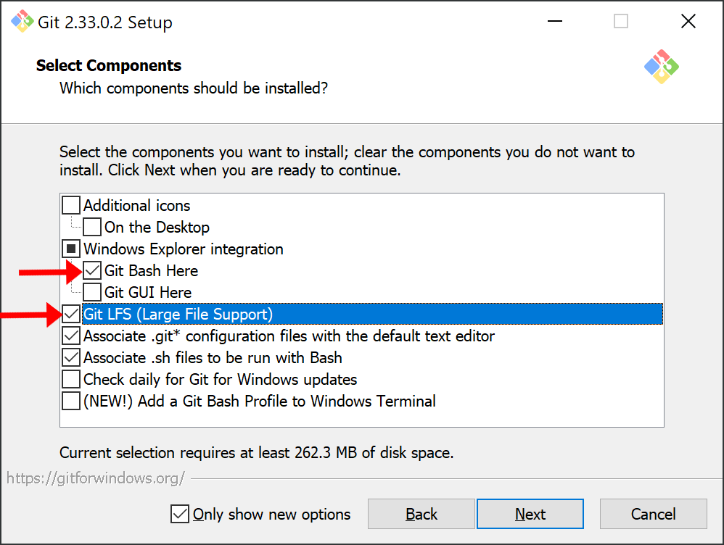The image size is (724, 545).
Task: Open the gitforwindows.org link
Action: click(x=96, y=478)
